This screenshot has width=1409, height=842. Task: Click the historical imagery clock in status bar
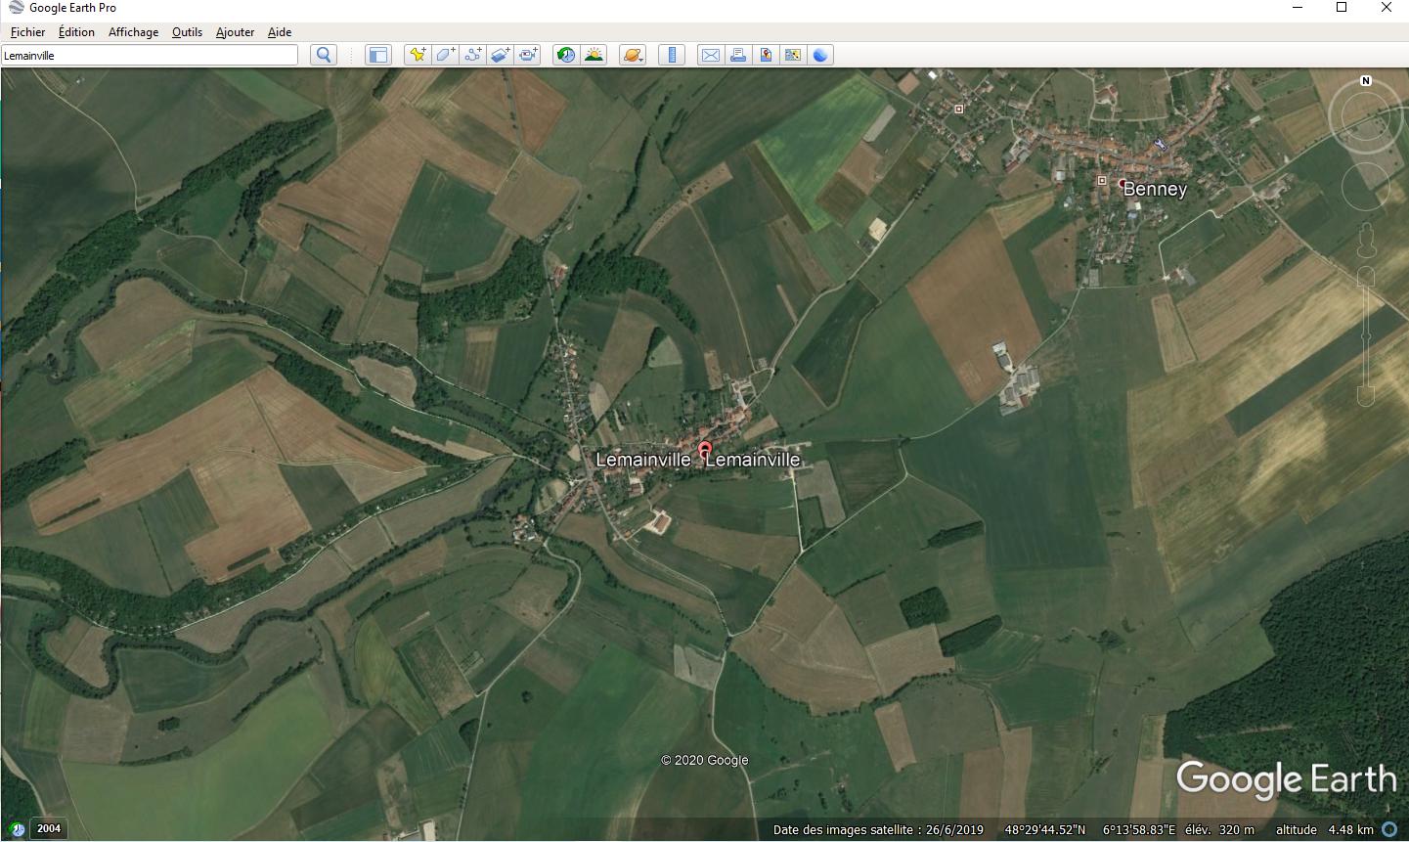pyautogui.click(x=17, y=829)
